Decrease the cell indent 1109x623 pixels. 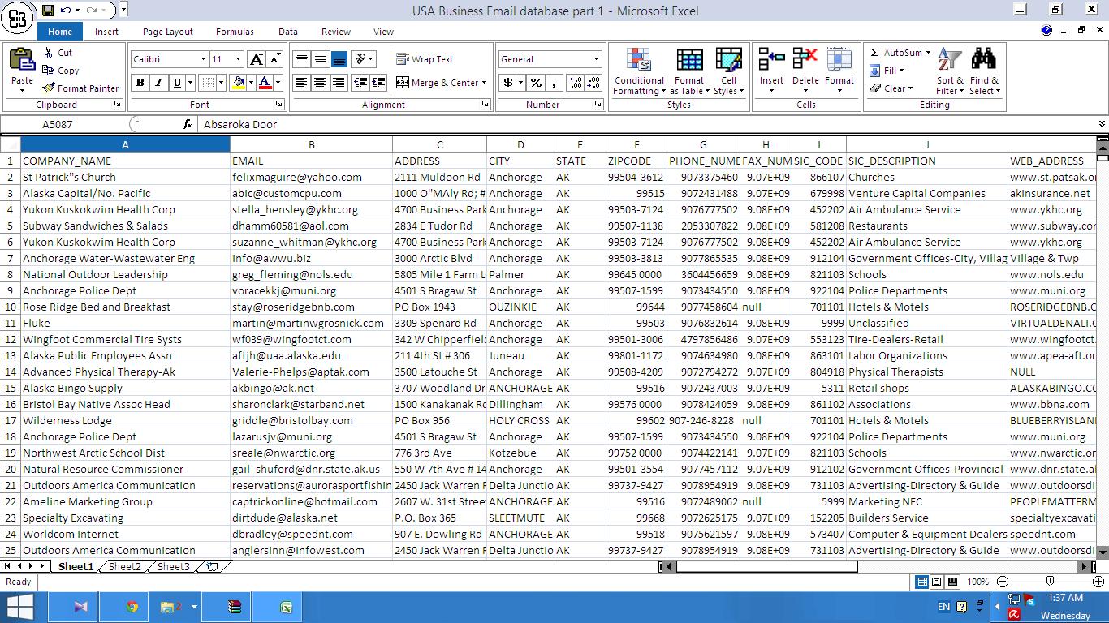tap(361, 83)
